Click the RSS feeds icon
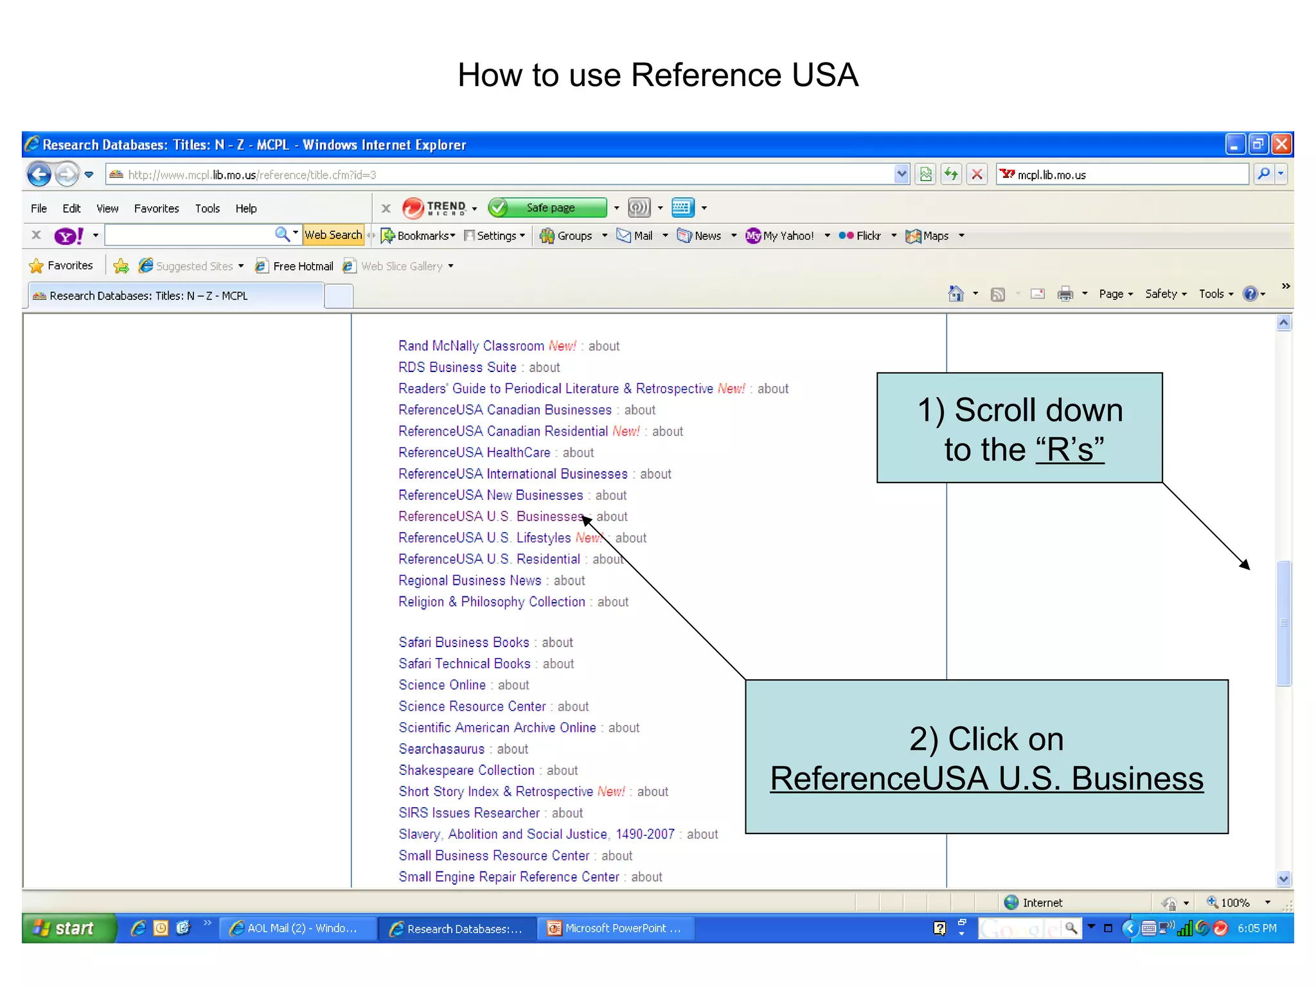 click(x=997, y=294)
